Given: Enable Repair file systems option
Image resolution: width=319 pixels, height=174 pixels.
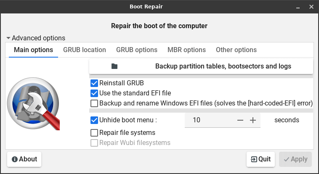Looking at the screenshot, I should (94, 133).
